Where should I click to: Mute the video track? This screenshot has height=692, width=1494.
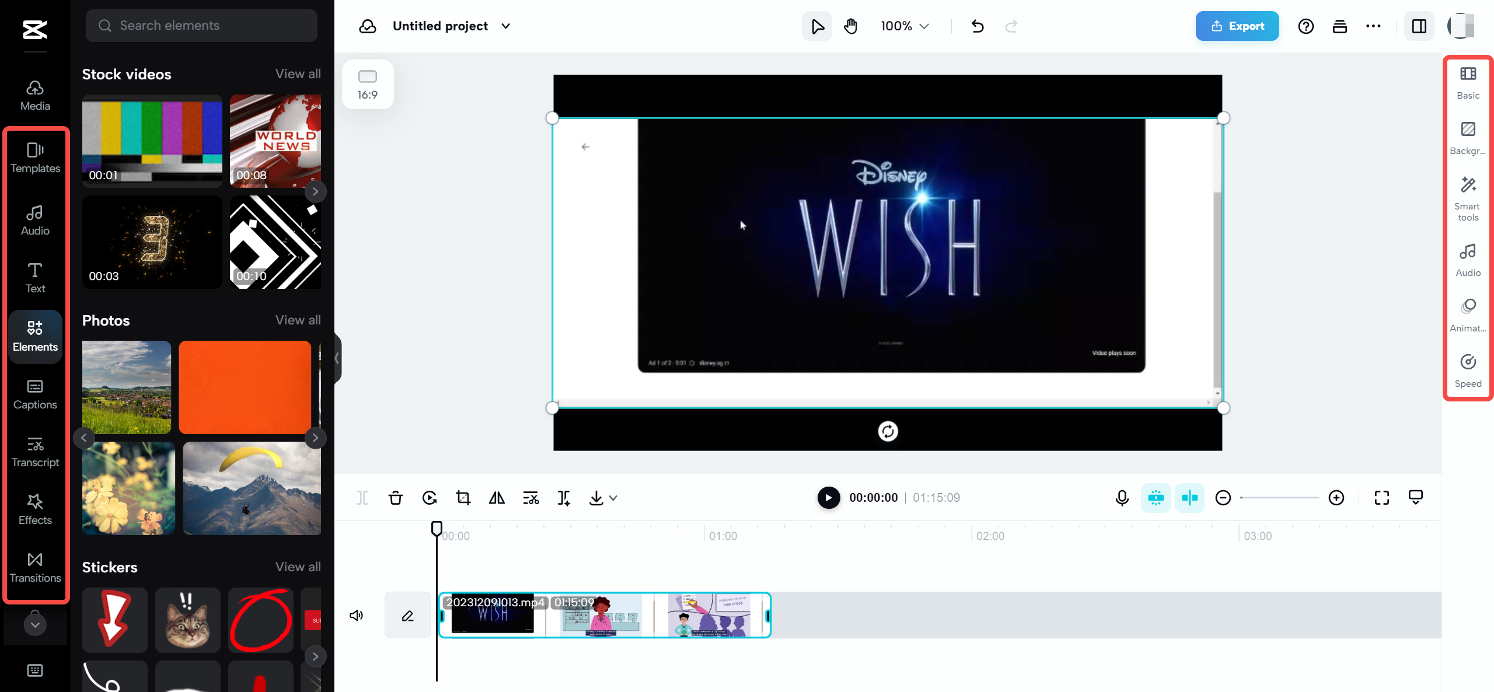357,615
